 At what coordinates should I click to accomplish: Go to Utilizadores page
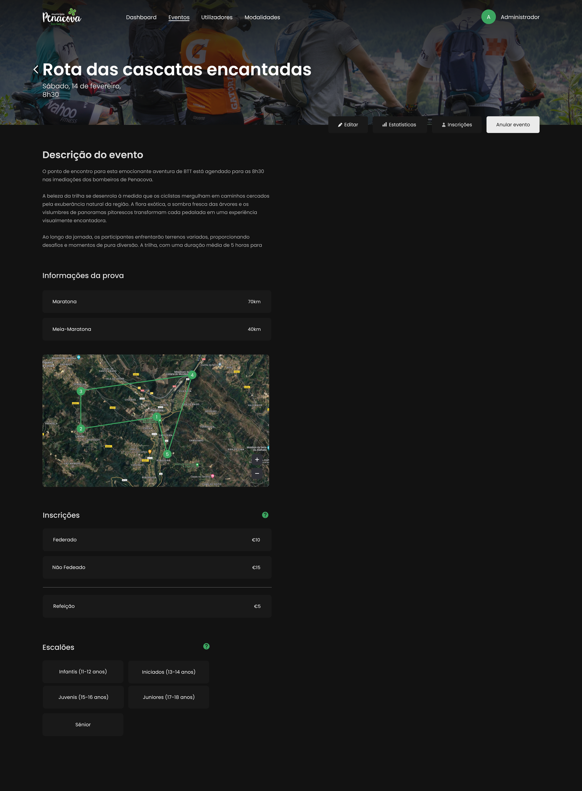(x=217, y=17)
